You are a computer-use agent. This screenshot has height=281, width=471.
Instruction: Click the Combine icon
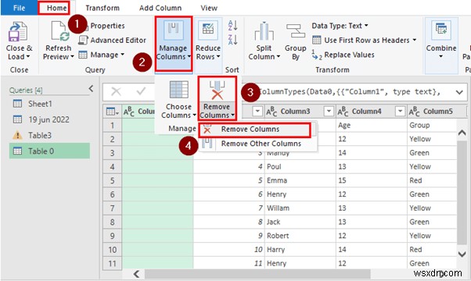(441, 31)
